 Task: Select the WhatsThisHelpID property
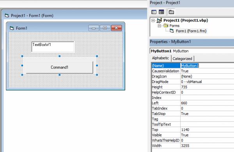tap(193, 140)
